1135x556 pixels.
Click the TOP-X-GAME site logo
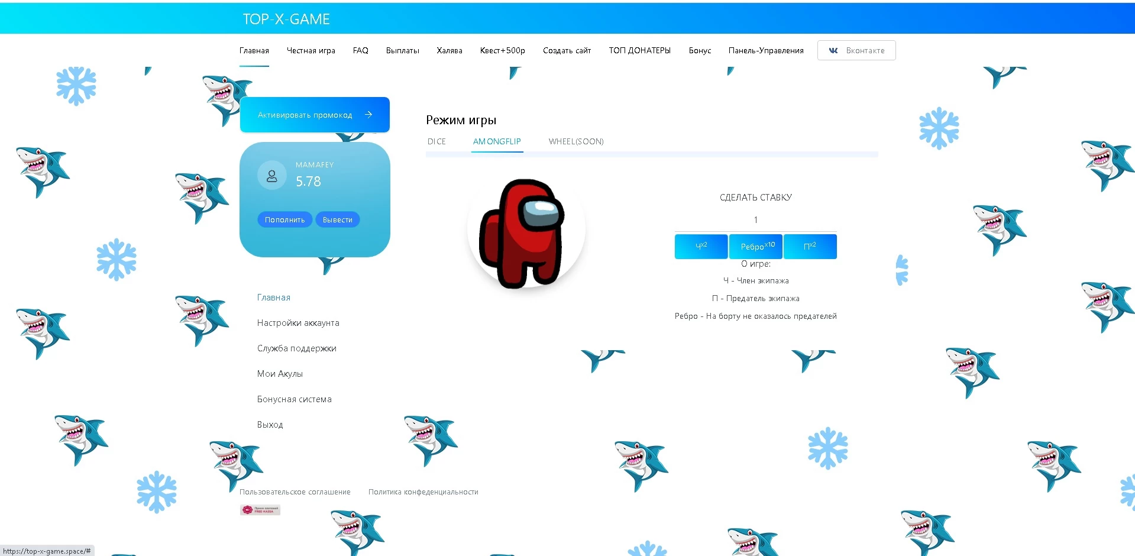[286, 19]
